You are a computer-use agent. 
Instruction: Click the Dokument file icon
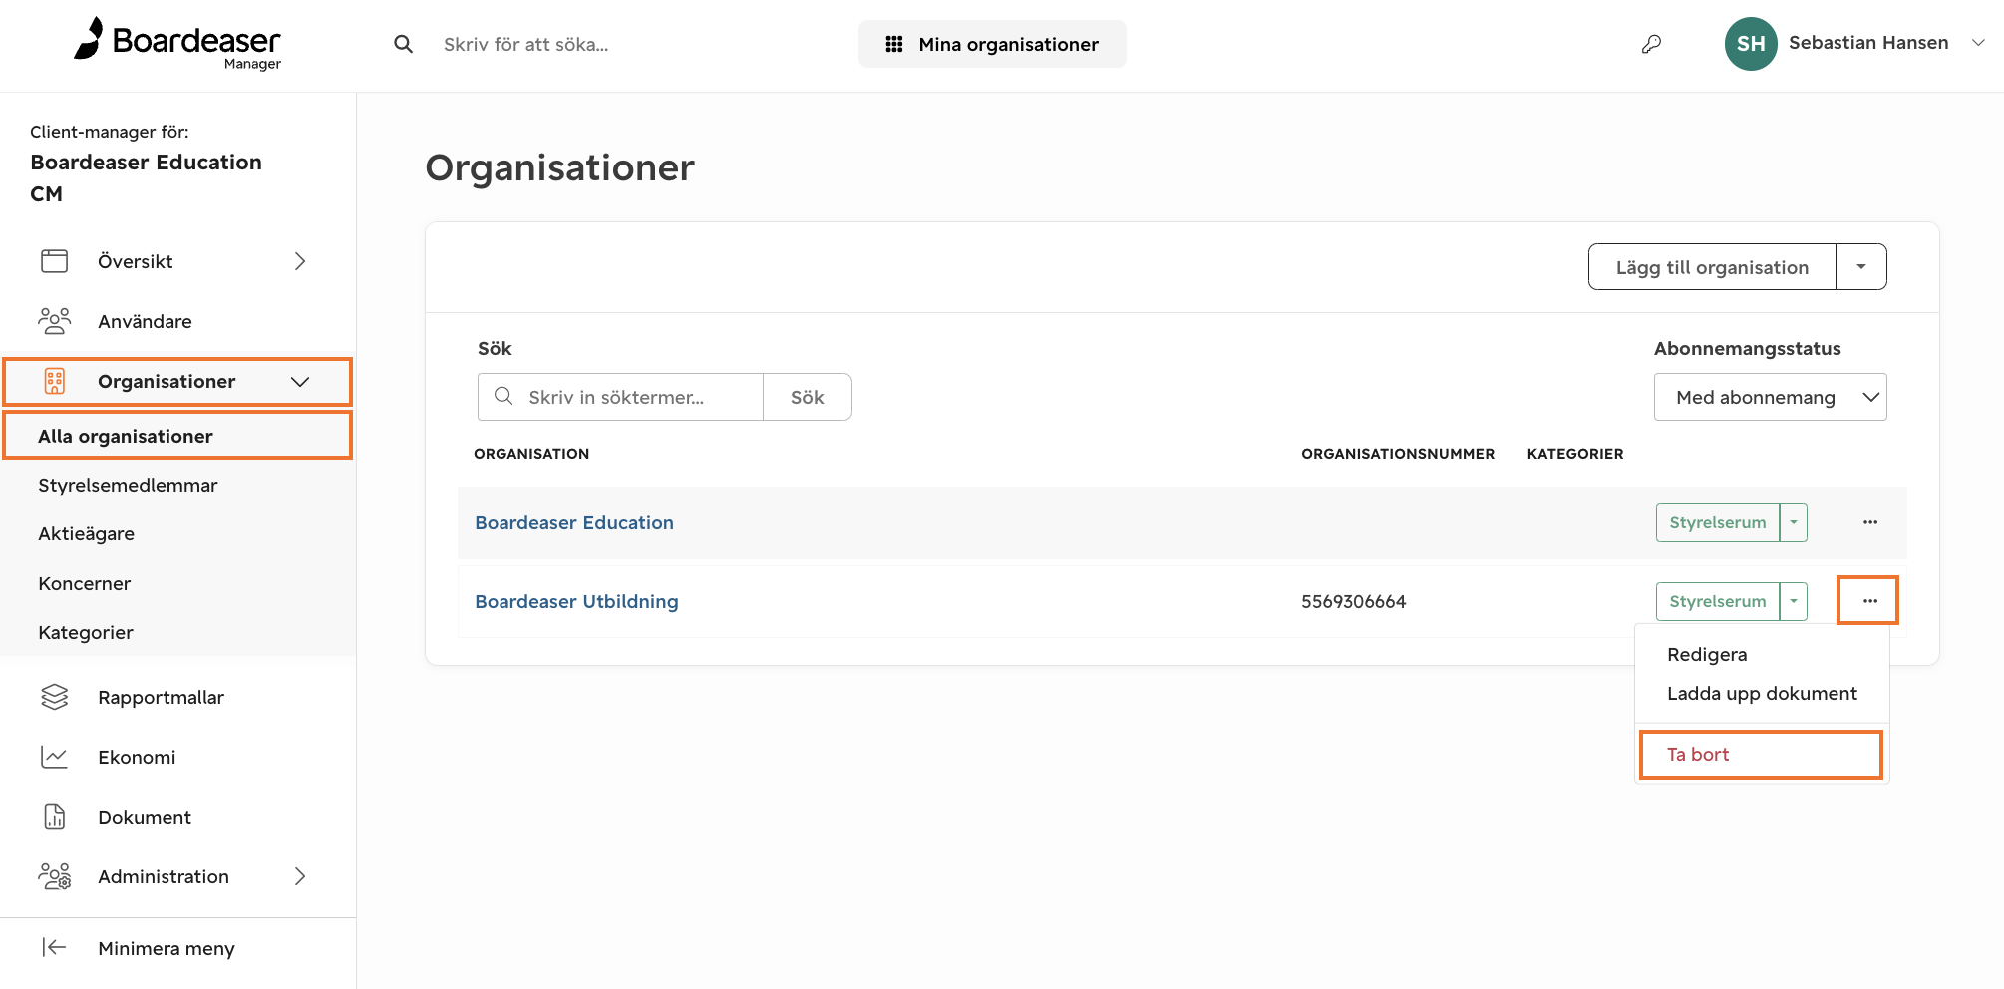tap(54, 817)
